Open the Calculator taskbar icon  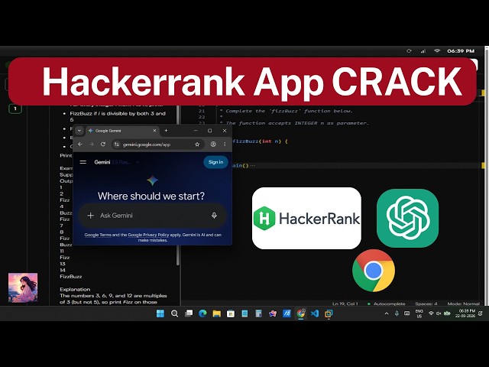point(258,313)
